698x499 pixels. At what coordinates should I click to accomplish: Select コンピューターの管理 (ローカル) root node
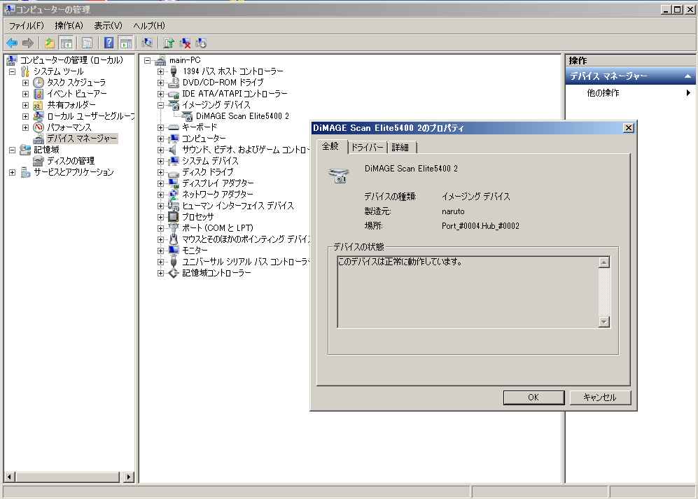click(x=71, y=60)
